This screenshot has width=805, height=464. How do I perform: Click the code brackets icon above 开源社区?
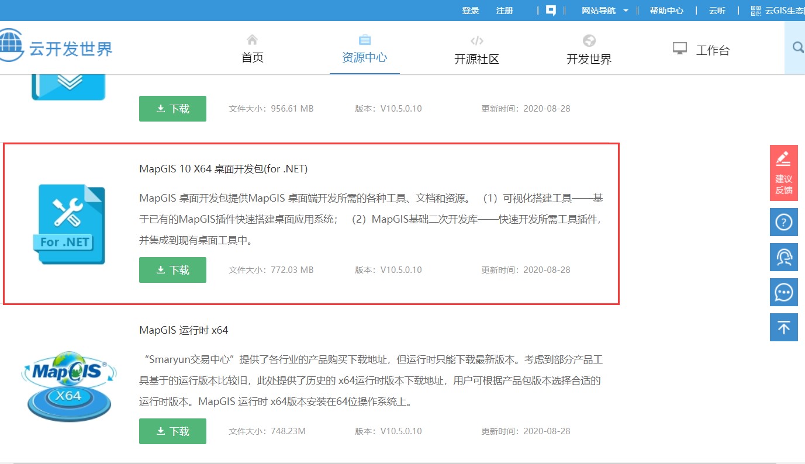(x=477, y=40)
